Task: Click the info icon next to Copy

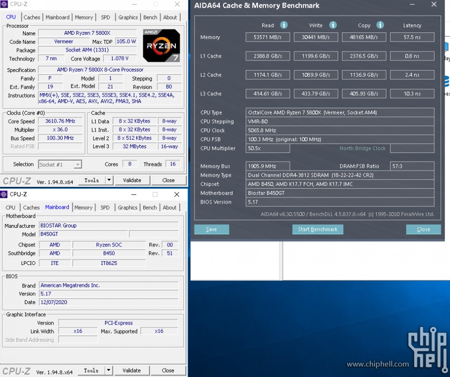Action: click(x=380, y=25)
